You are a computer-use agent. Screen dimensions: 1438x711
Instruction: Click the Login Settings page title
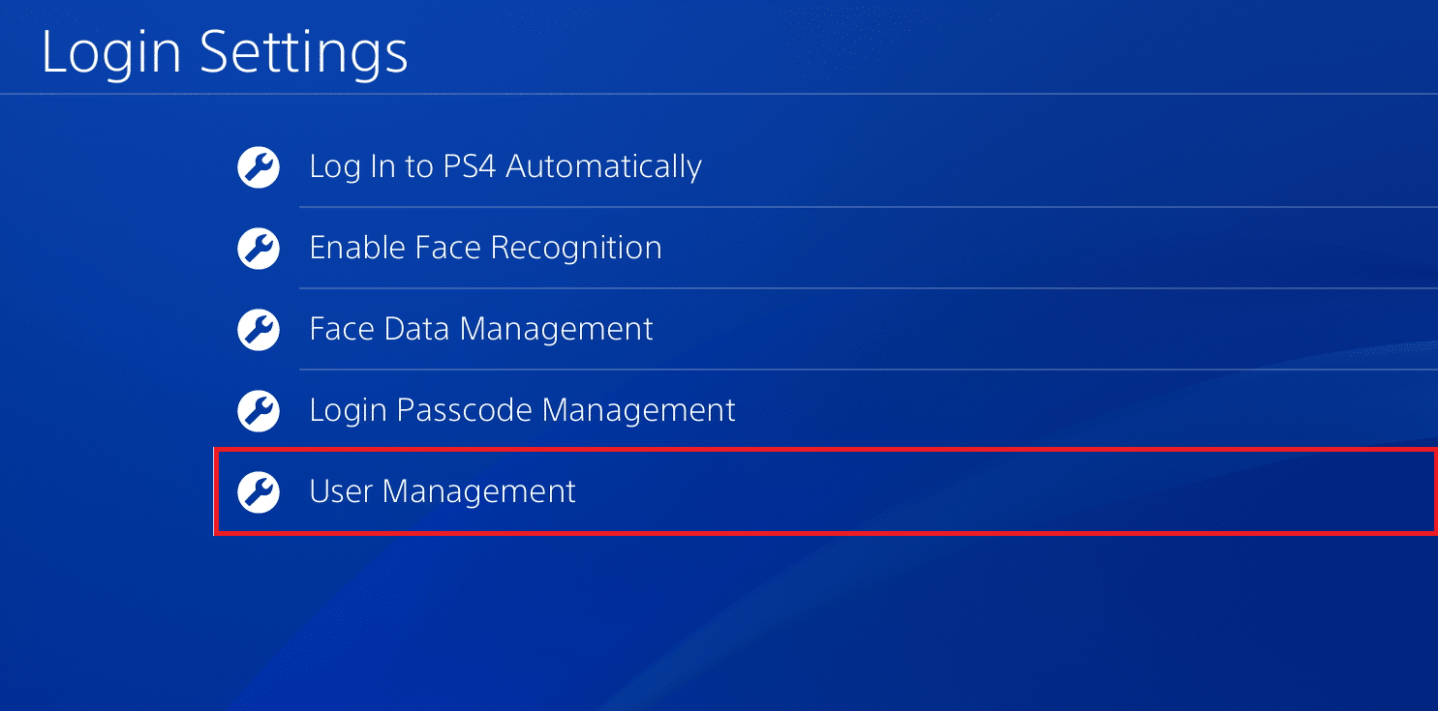224,52
